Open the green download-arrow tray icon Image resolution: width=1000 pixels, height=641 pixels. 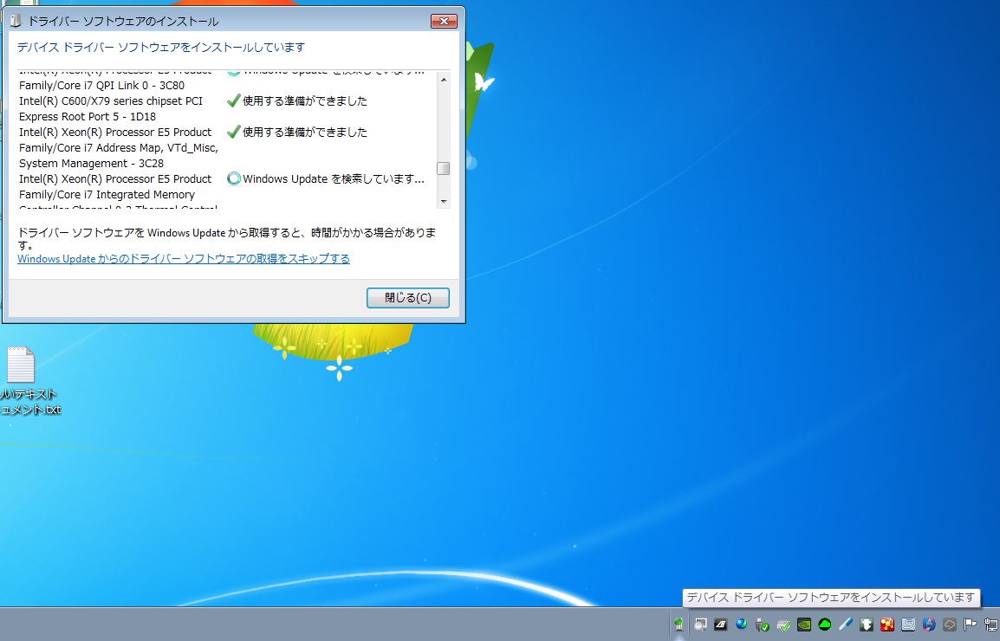866,625
